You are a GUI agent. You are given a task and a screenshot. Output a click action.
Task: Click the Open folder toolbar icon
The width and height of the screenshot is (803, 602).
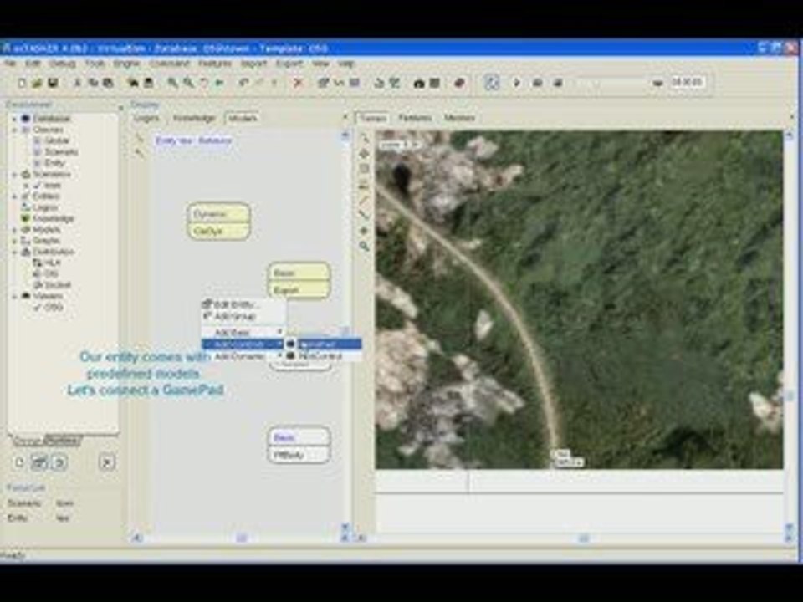[37, 83]
